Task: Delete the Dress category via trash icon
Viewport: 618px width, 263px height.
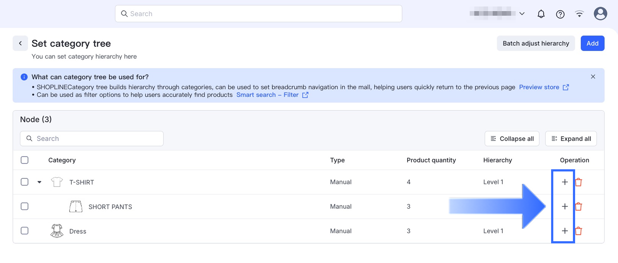Action: click(x=578, y=231)
